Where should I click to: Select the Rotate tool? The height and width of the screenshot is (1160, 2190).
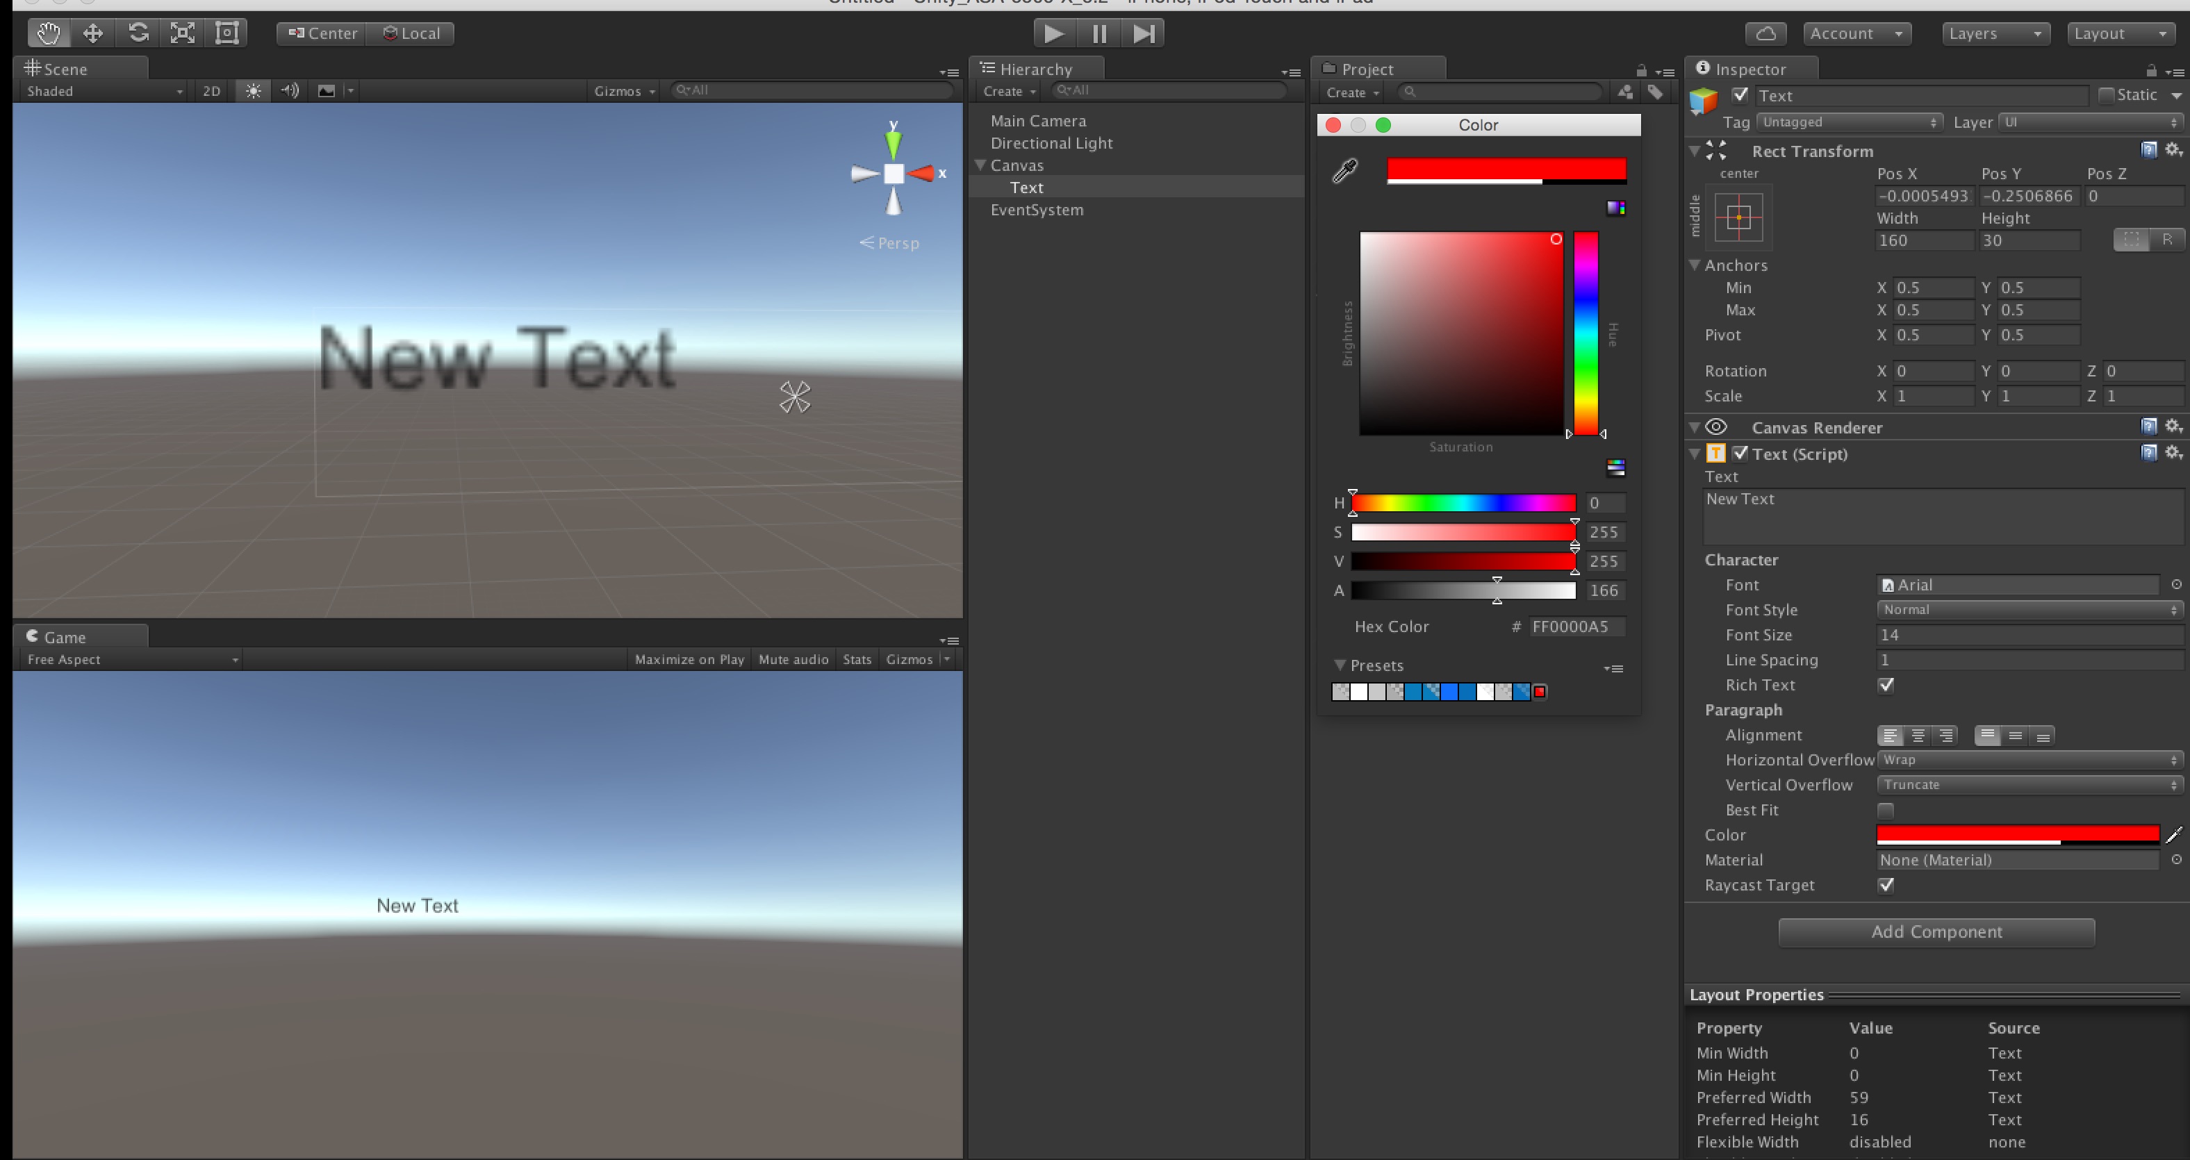coord(138,33)
